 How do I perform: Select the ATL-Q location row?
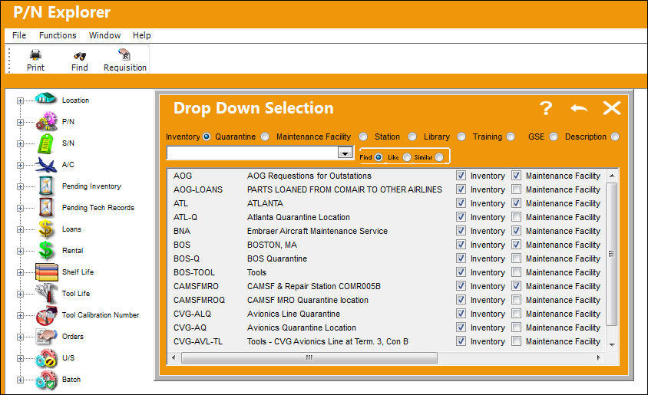tap(386, 217)
